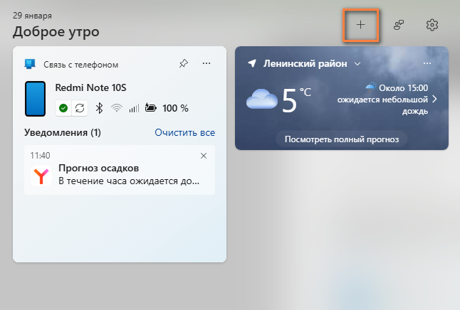This screenshot has width=460, height=310.
Task: Click the battery charging icon
Action: 151,108
